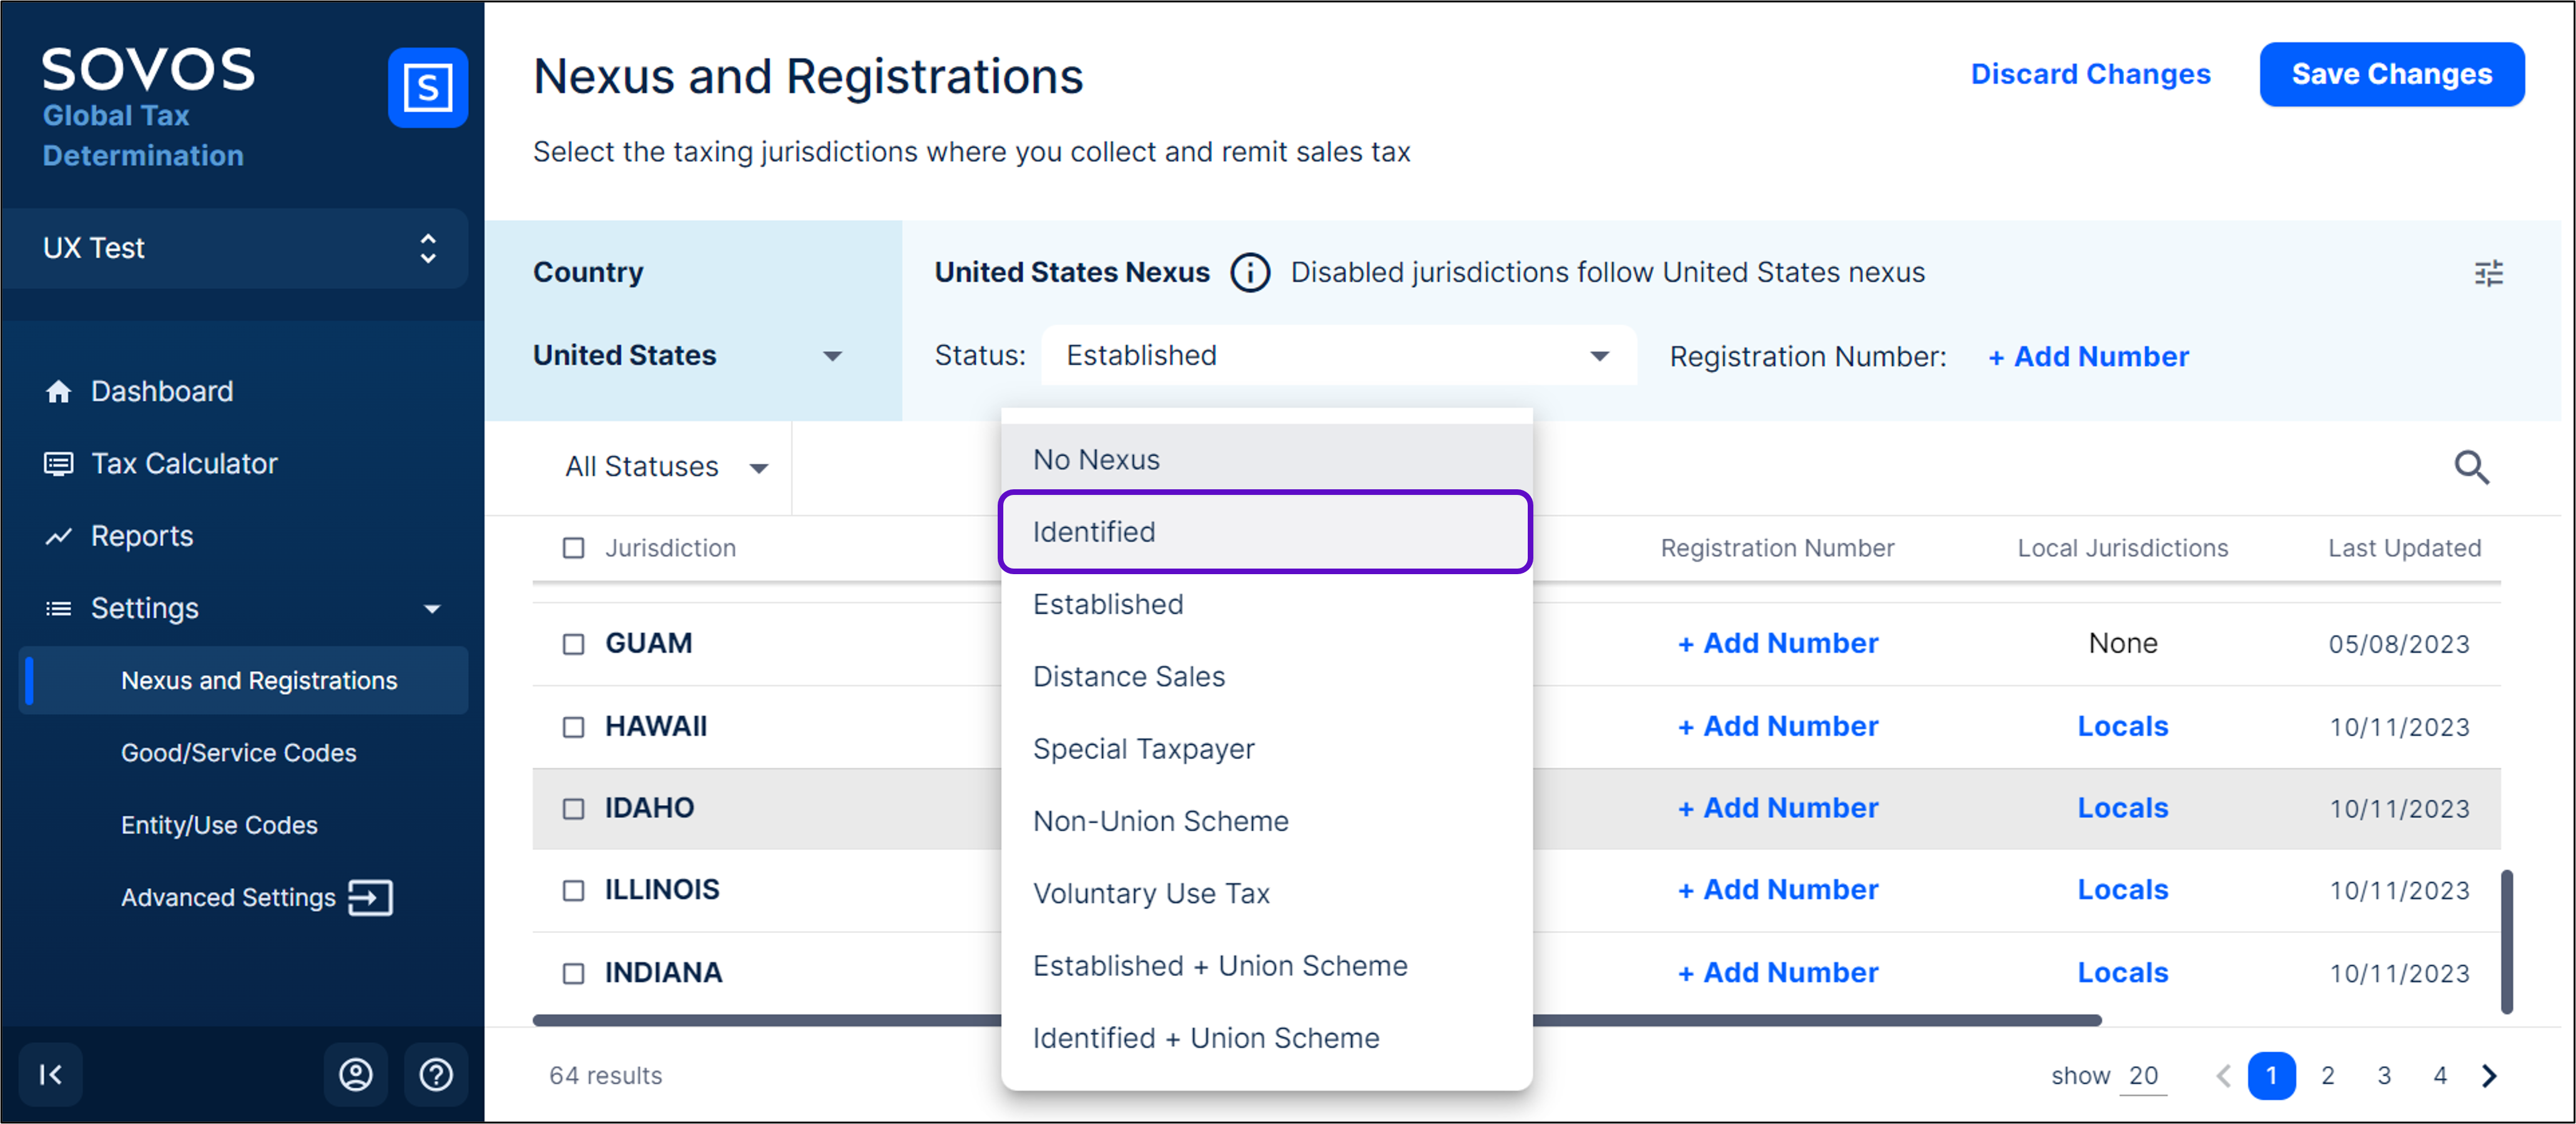Check the HAWAII row checkbox
The height and width of the screenshot is (1124, 2576).
pyautogui.click(x=574, y=727)
